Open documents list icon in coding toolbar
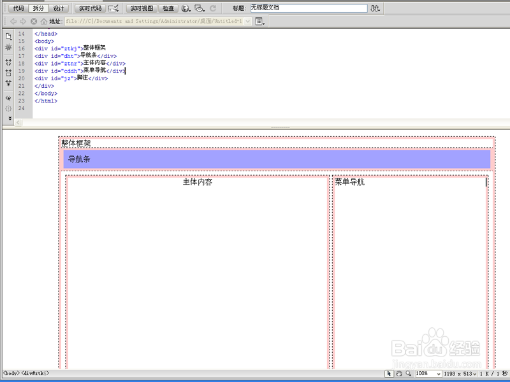 click(x=8, y=36)
